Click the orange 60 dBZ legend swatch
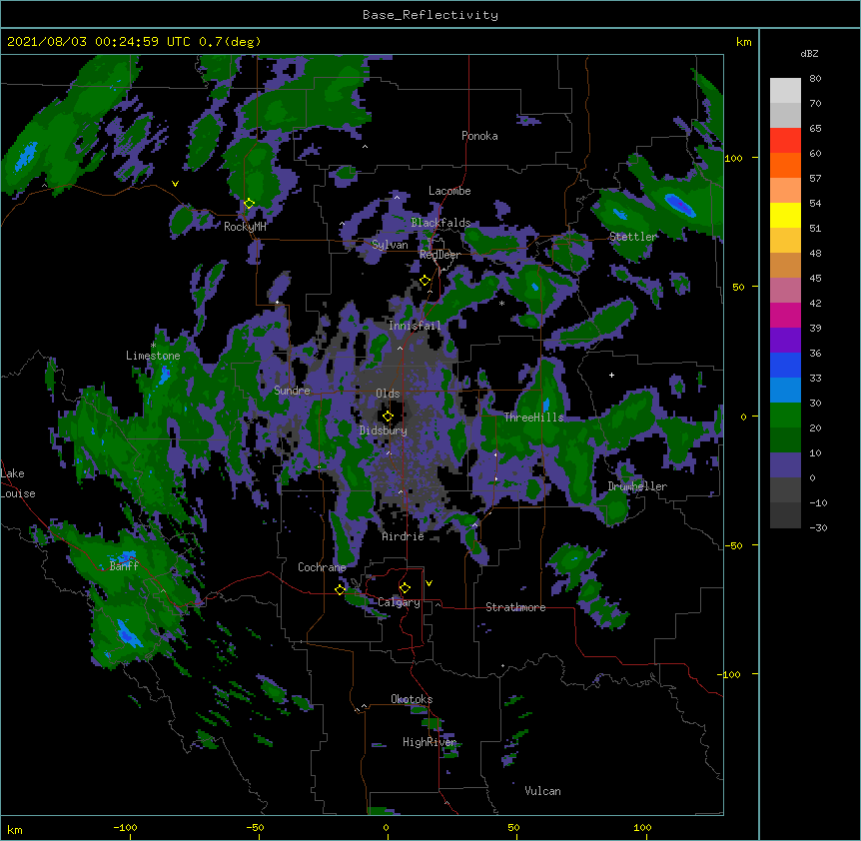The width and height of the screenshot is (861, 841). pyautogui.click(x=785, y=165)
